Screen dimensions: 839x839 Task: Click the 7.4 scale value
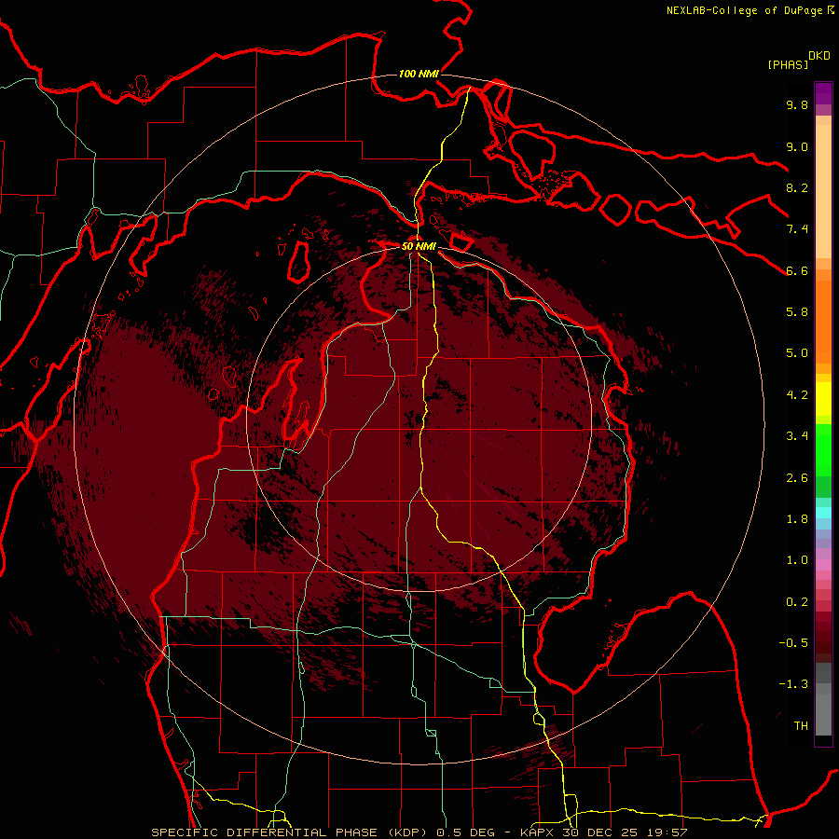click(x=797, y=229)
